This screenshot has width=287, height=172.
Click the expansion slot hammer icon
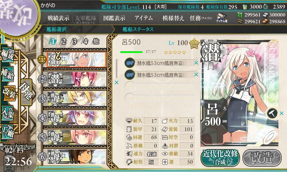click(272, 113)
